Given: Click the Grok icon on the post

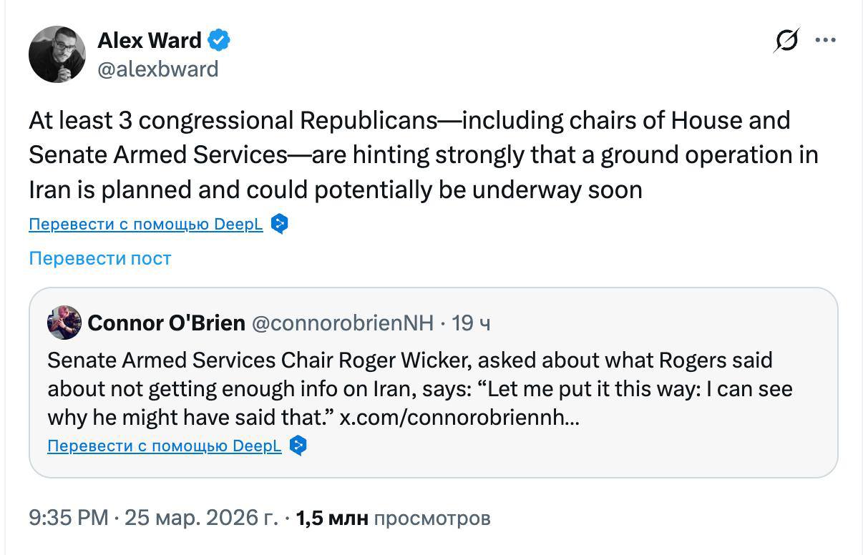Looking at the screenshot, I should click(786, 41).
